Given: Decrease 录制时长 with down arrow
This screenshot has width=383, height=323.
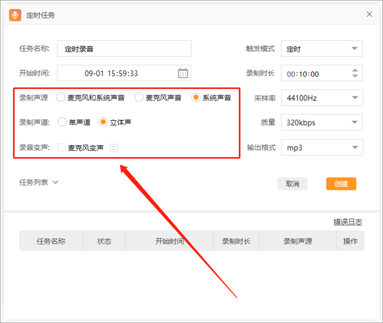Looking at the screenshot, I should coord(355,76).
